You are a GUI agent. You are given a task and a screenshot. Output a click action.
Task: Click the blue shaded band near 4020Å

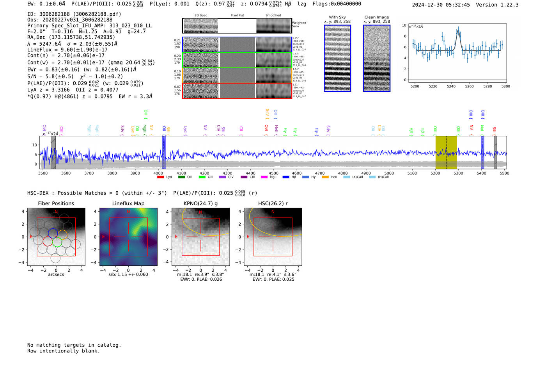164,152
